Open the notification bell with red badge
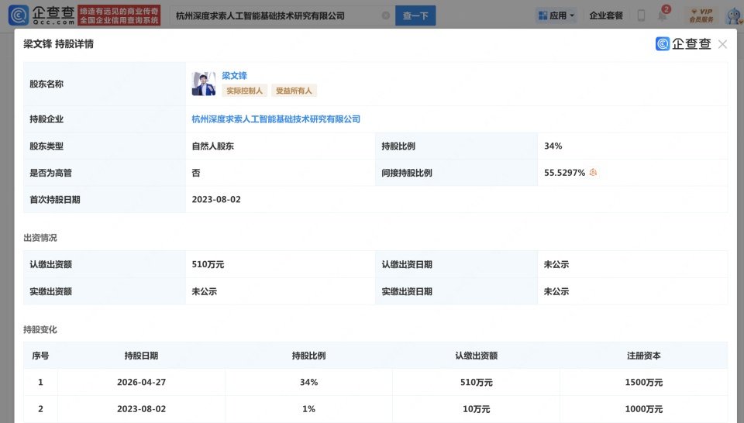 pos(663,15)
